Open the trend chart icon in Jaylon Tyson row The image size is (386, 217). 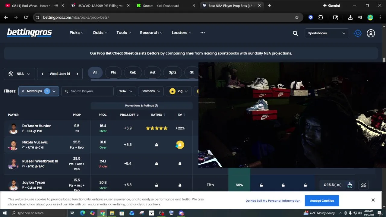click(363, 185)
